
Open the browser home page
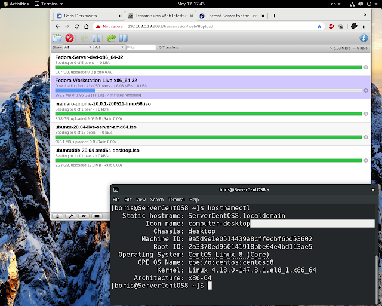(x=86, y=26)
